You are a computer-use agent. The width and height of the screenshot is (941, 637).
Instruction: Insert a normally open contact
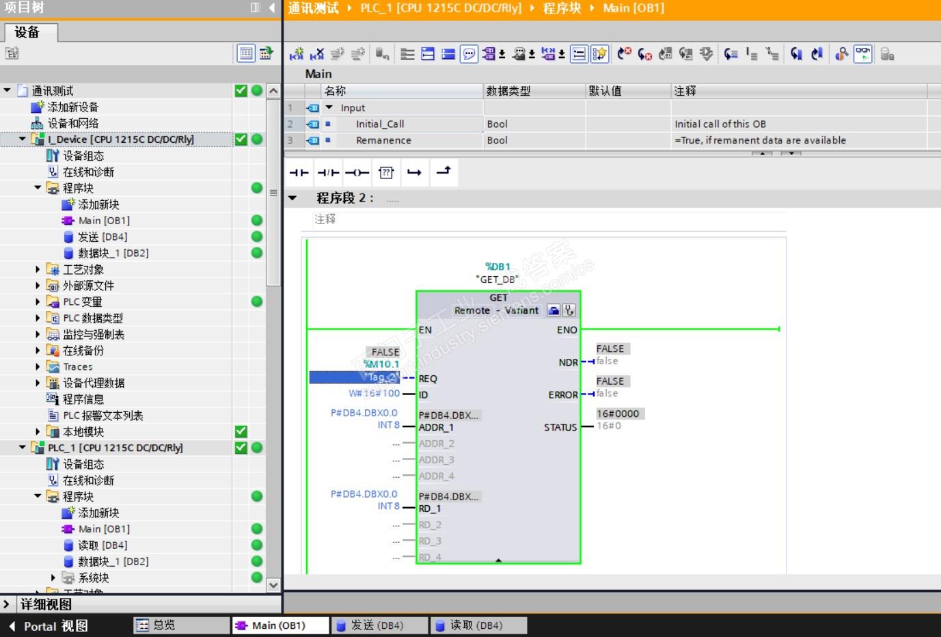point(299,173)
